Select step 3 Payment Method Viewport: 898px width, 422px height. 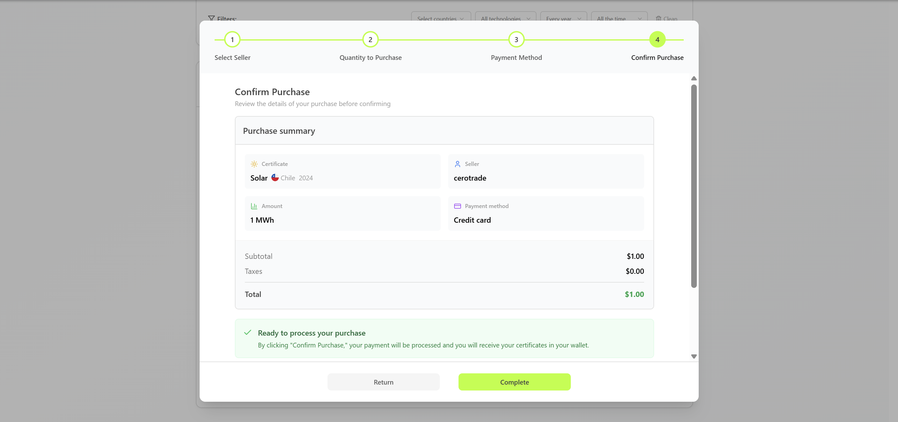click(516, 39)
